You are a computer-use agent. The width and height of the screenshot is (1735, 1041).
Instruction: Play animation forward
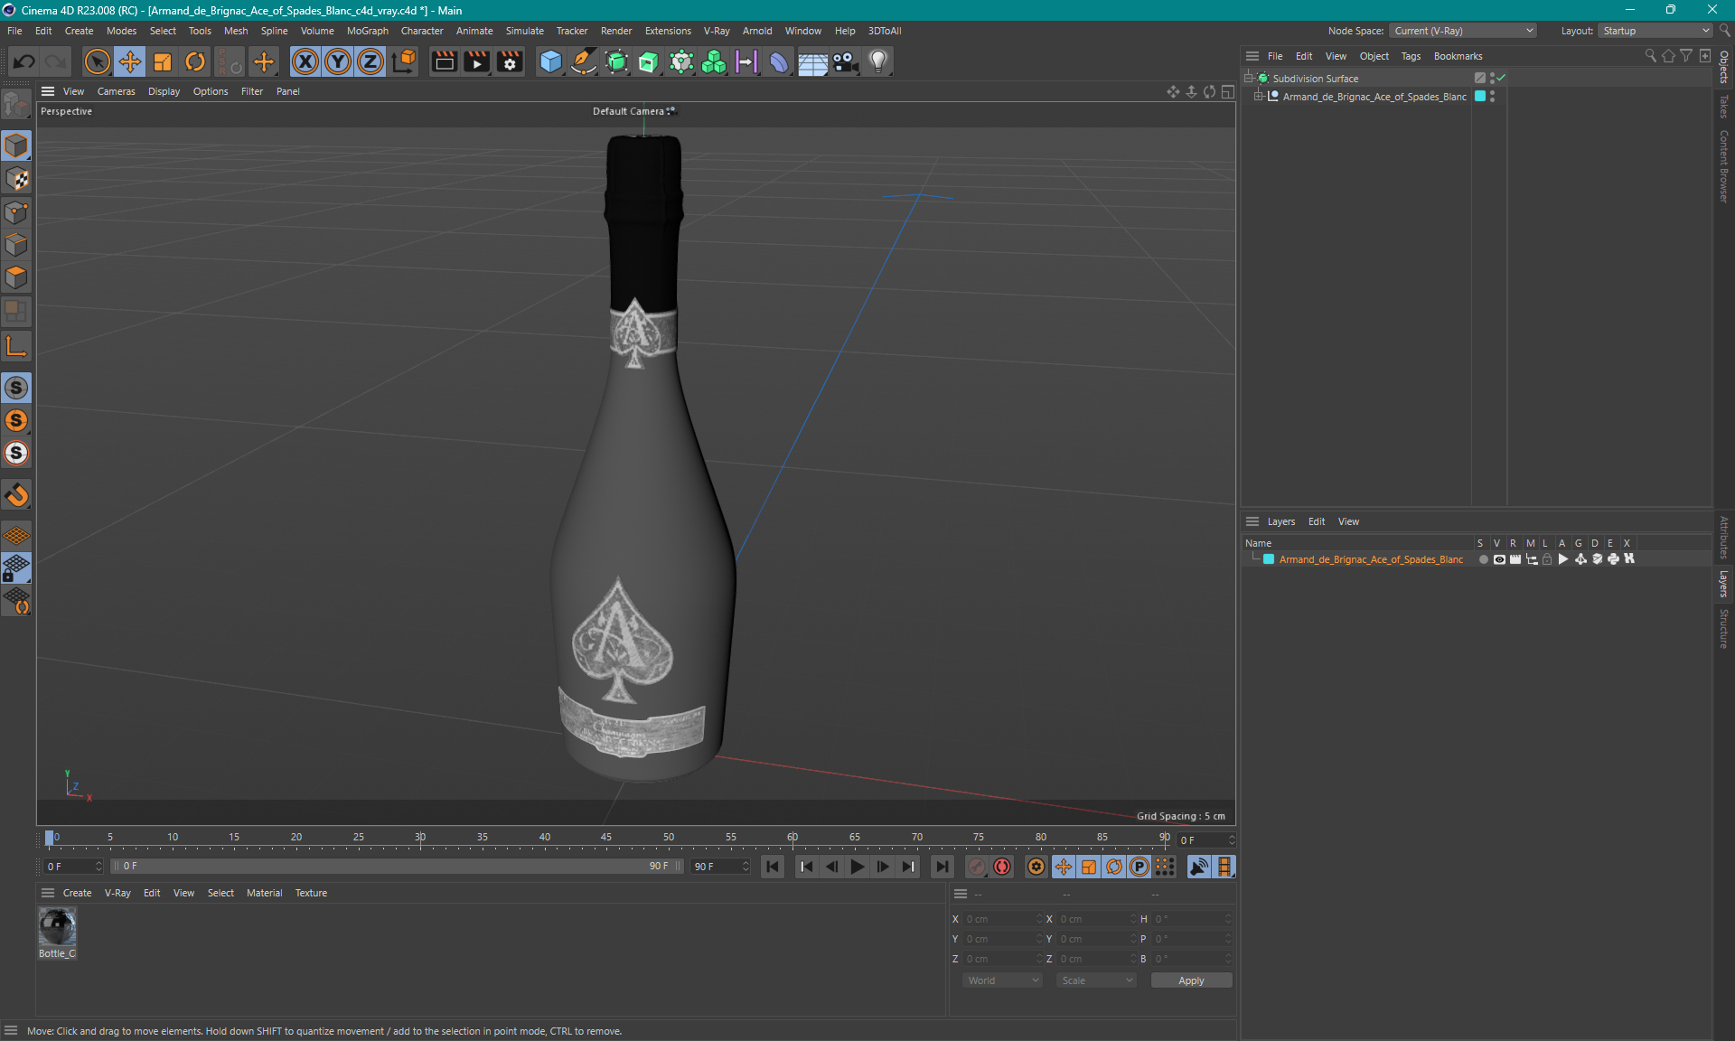857,867
